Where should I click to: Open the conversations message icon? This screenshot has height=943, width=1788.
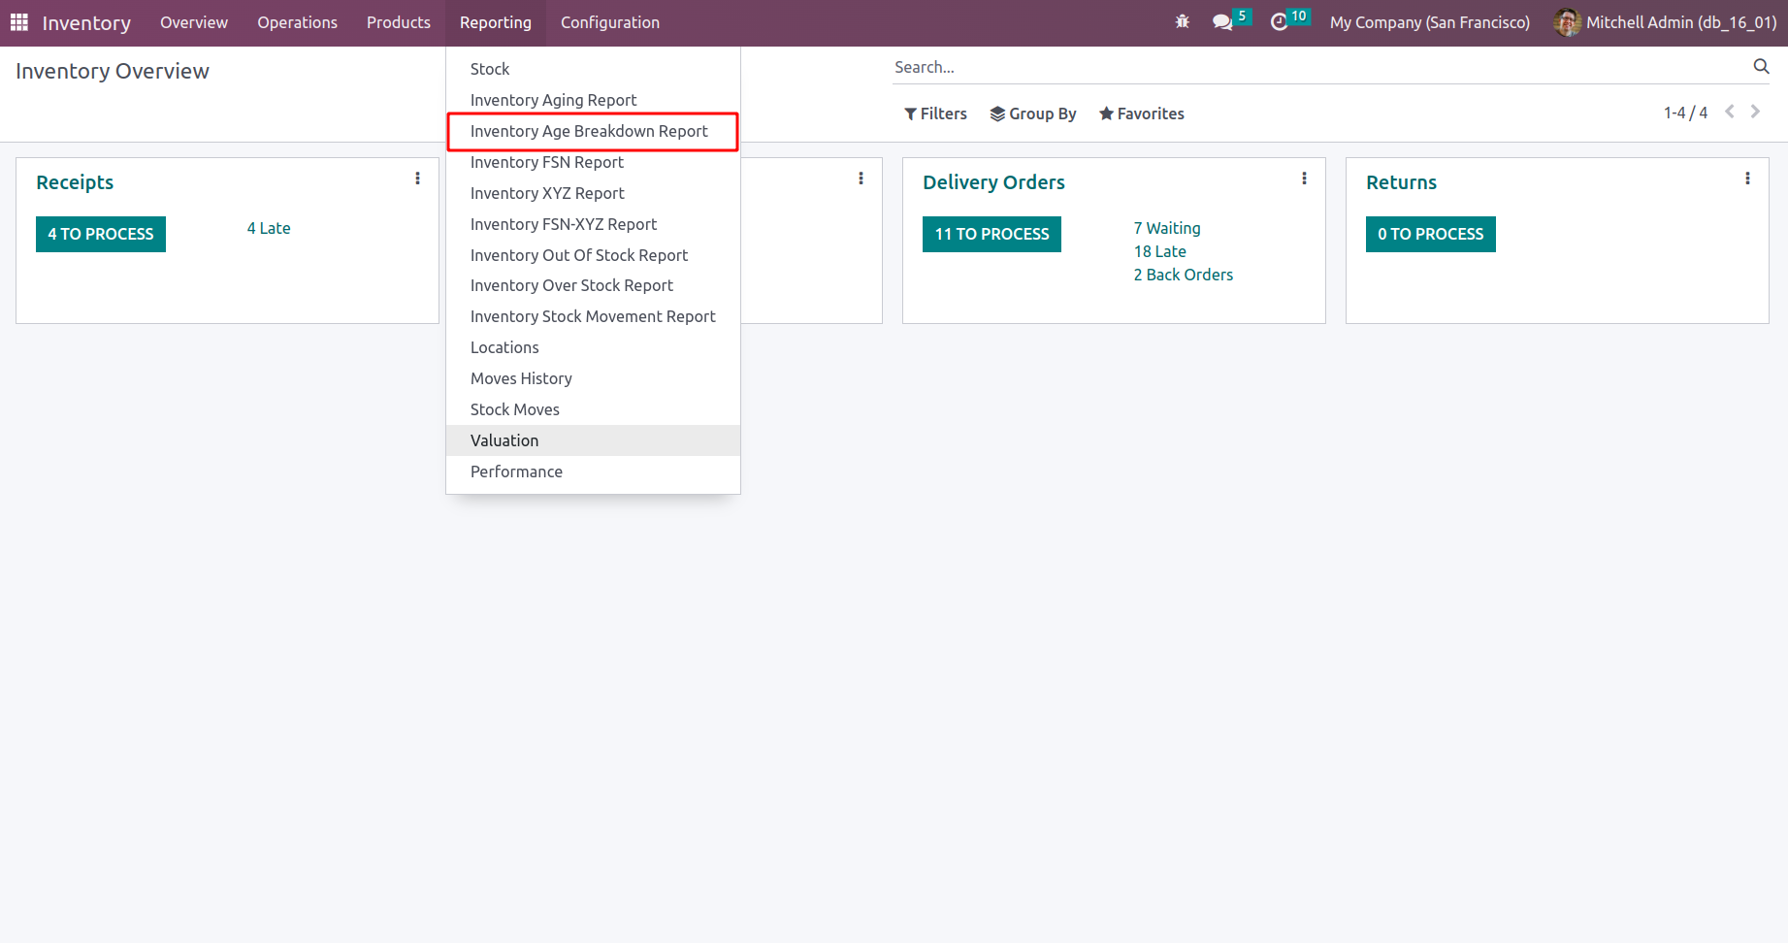coord(1222,22)
